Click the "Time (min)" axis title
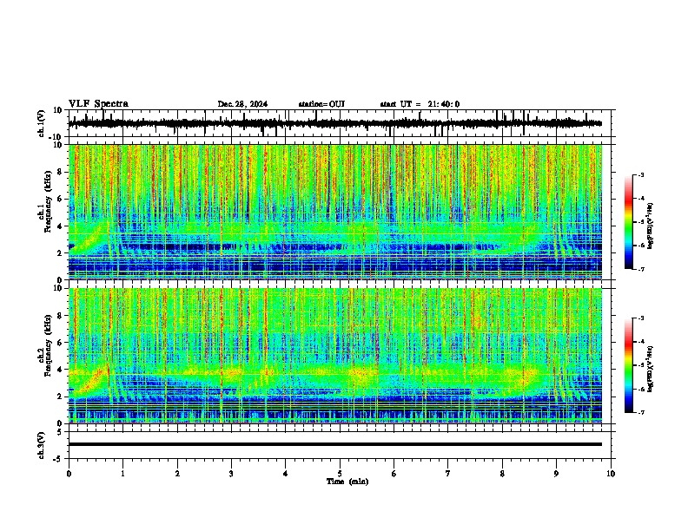The height and width of the screenshot is (531, 688). (x=347, y=482)
